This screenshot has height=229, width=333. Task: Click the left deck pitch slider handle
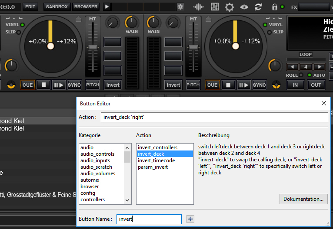(93, 47)
